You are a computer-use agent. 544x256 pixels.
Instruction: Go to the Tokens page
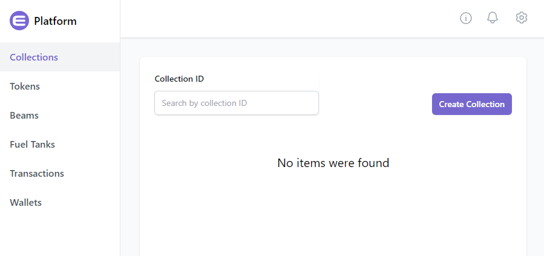[x=25, y=87]
